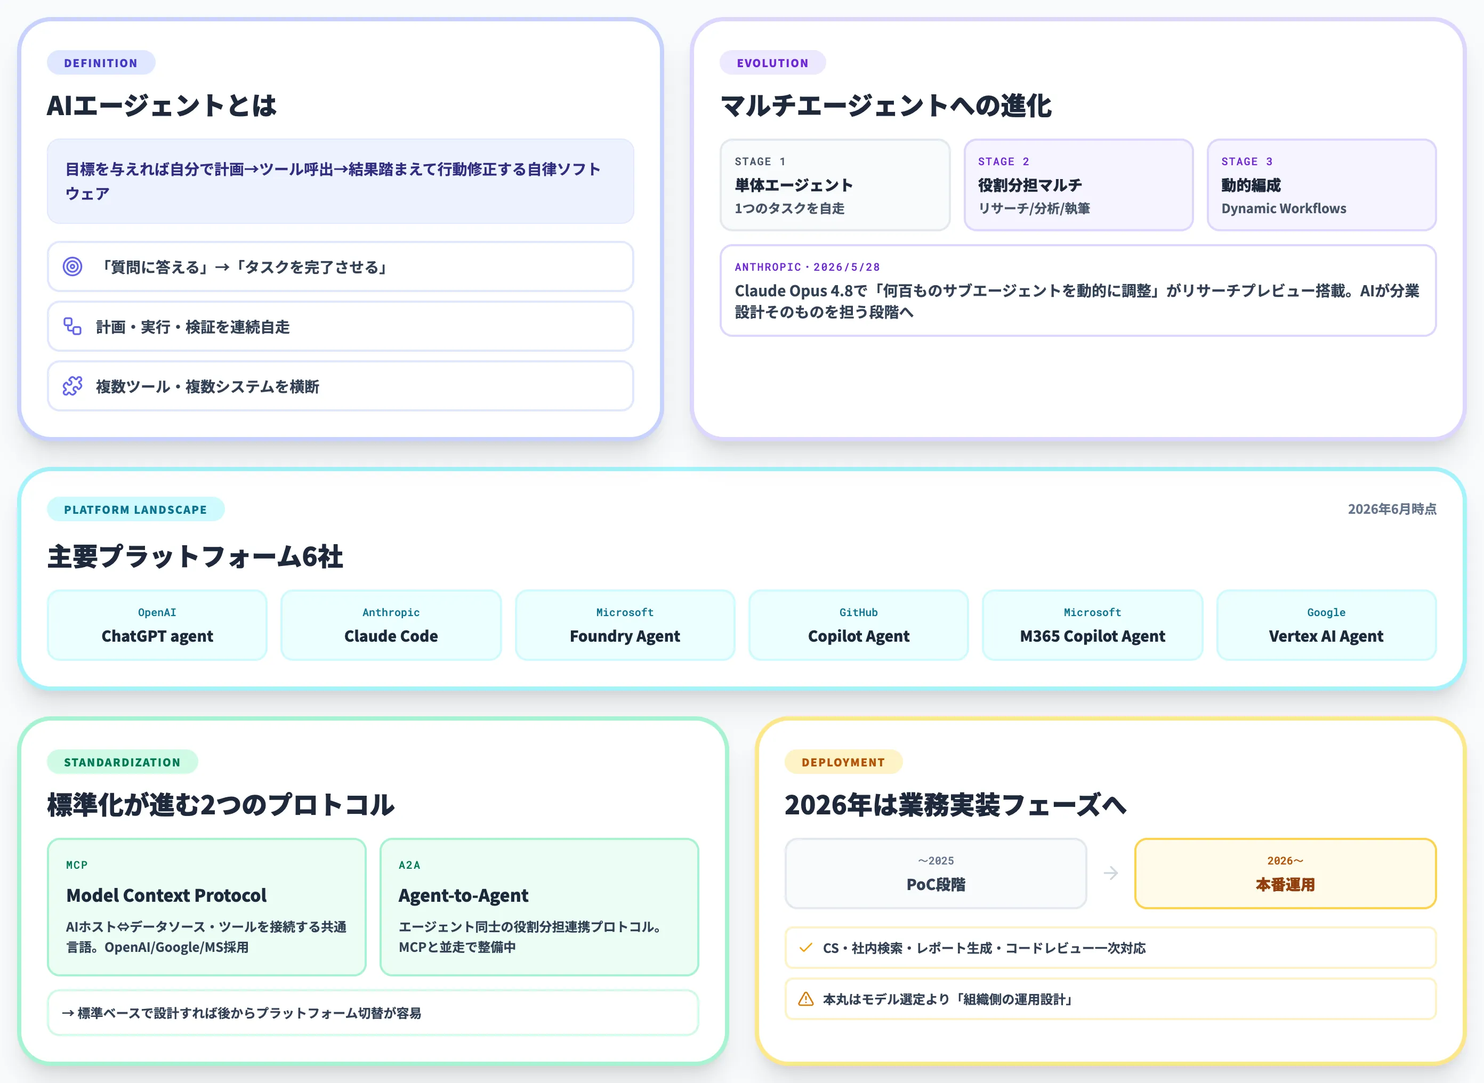The height and width of the screenshot is (1083, 1484).
Task: Click the heading 2026年は業務実装フェーズへ
Action: [x=956, y=805]
